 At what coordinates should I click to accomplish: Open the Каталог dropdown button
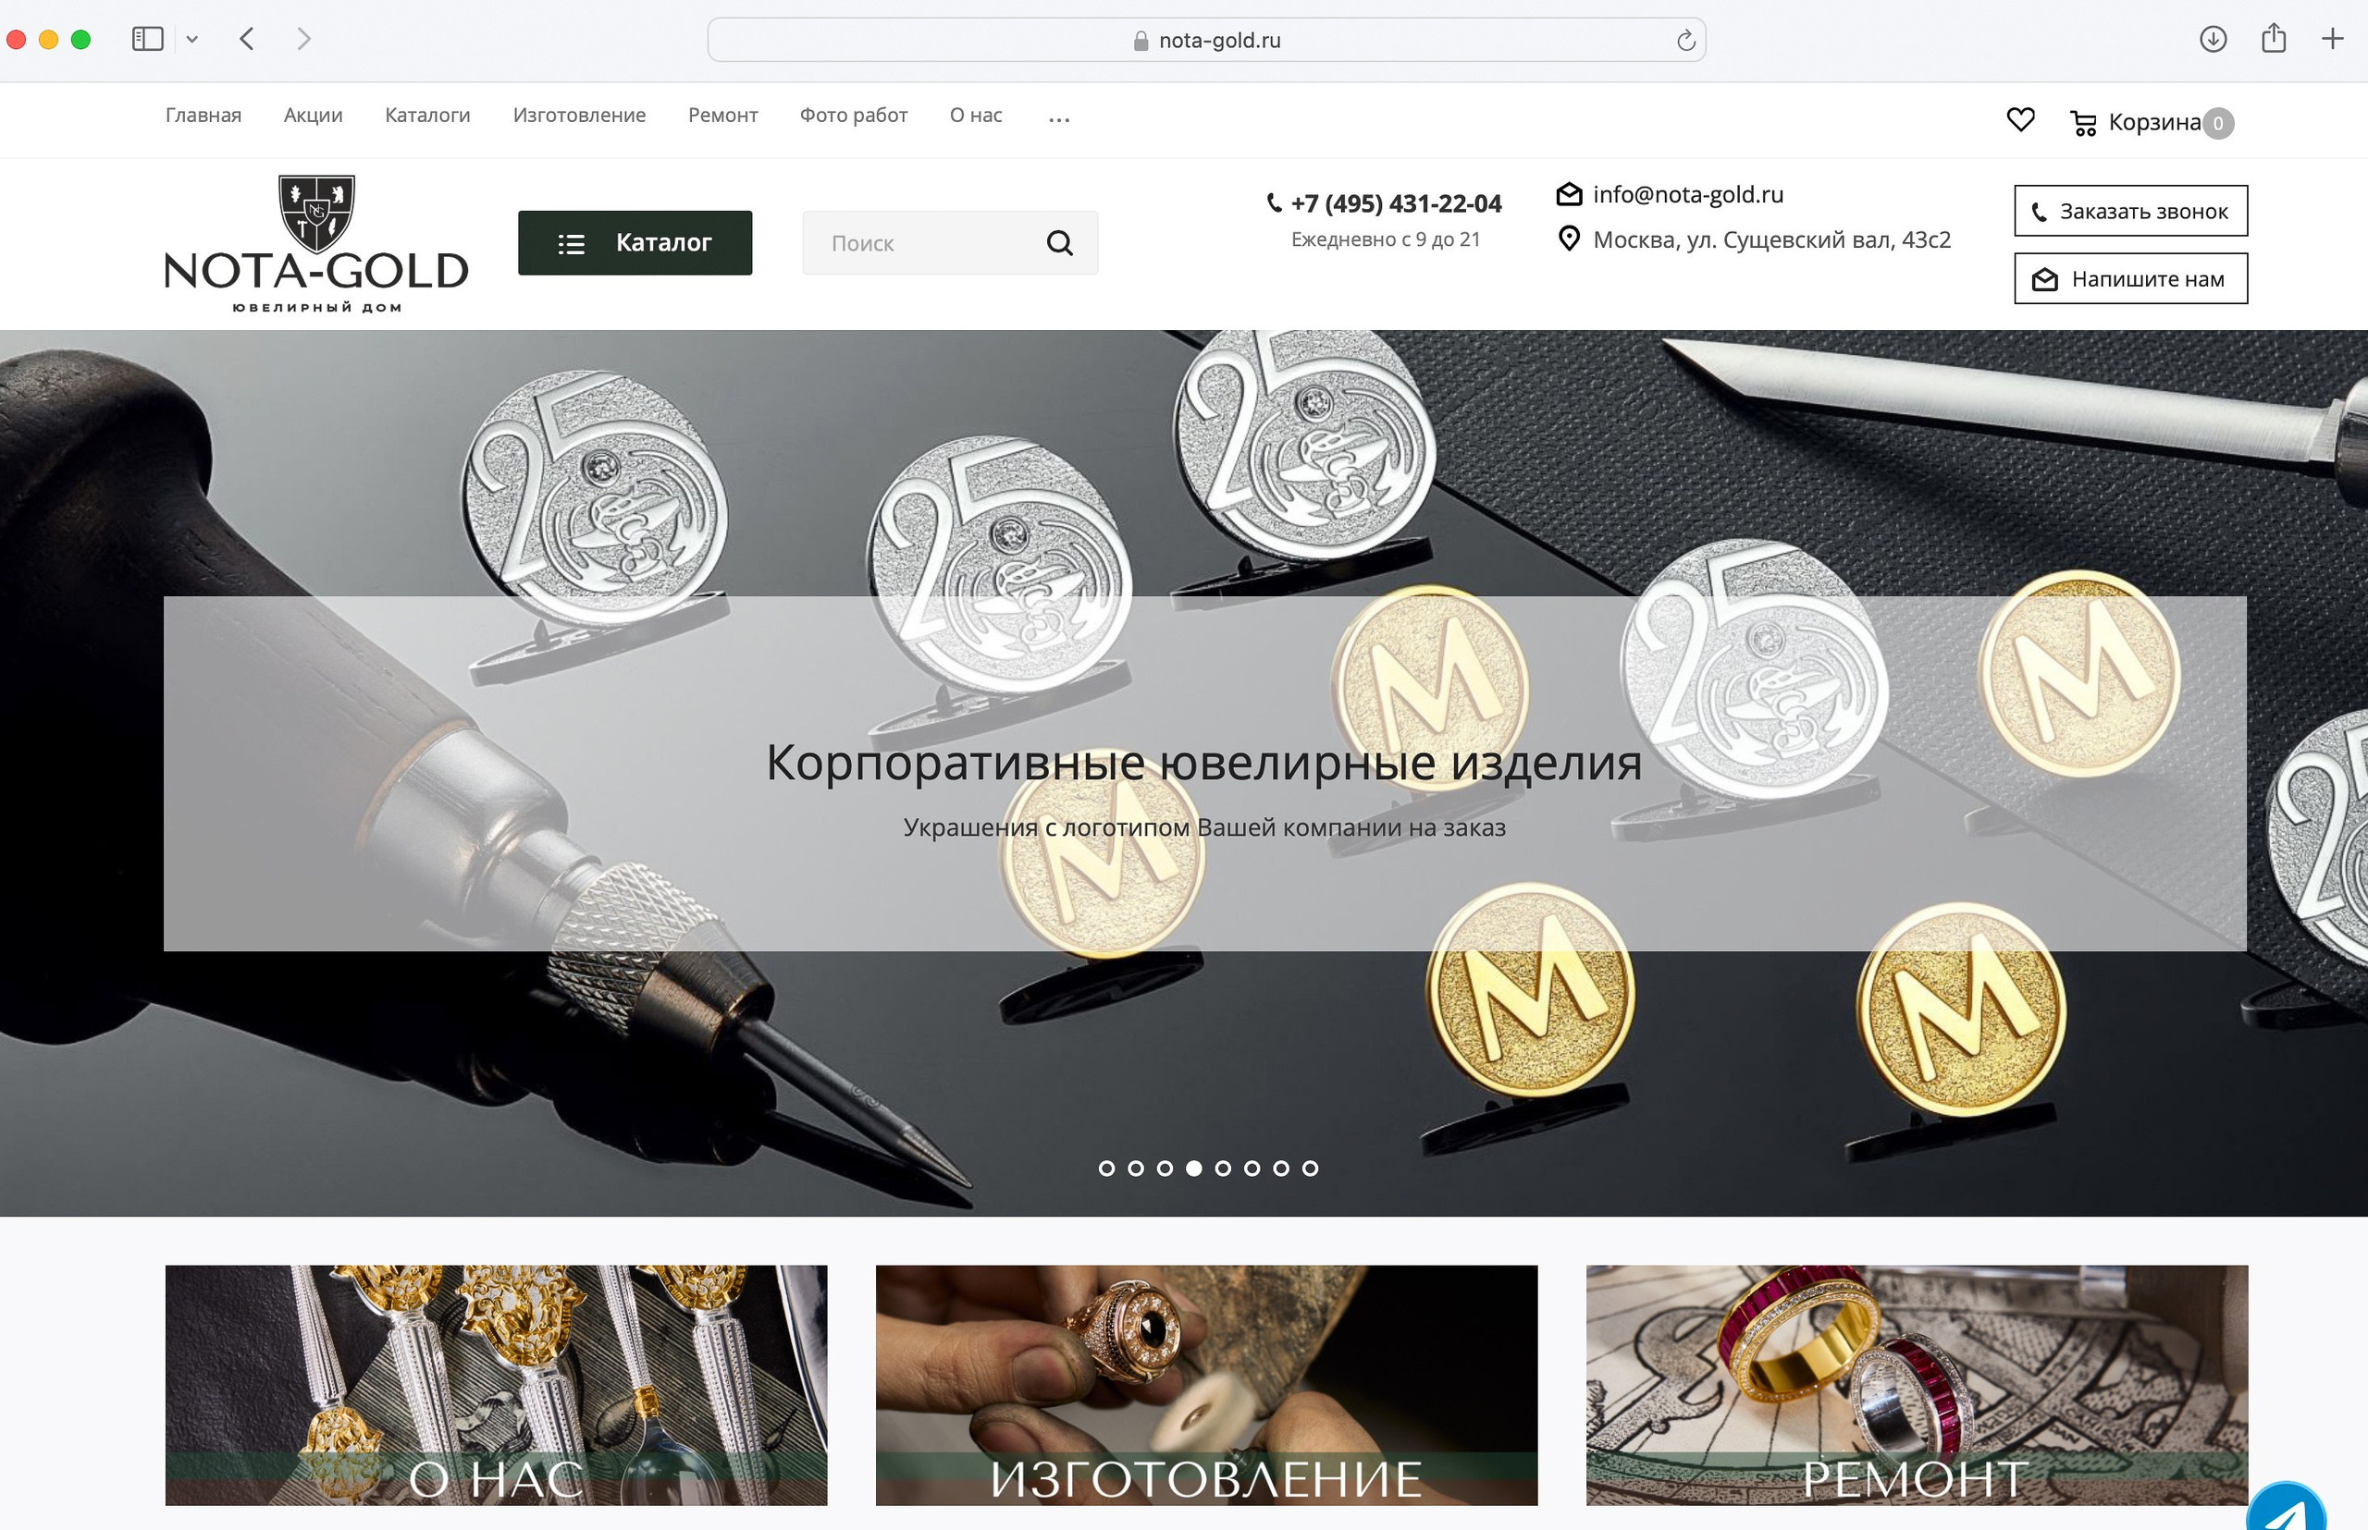pyautogui.click(x=635, y=242)
